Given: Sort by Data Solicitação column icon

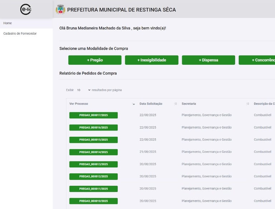Looking at the screenshot, I should (175, 104).
